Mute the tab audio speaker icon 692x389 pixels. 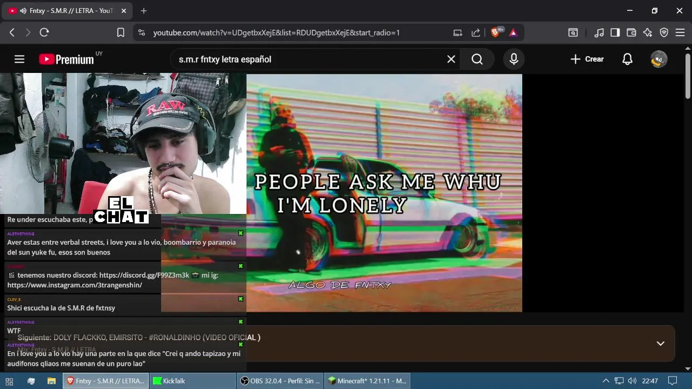23,11
